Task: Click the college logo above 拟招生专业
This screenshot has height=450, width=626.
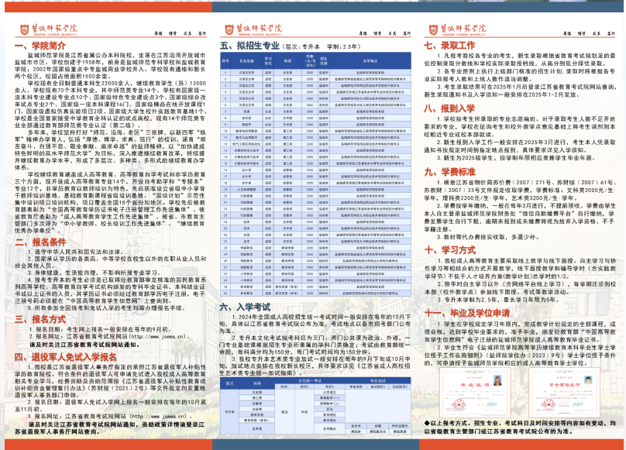Action: 253,29
